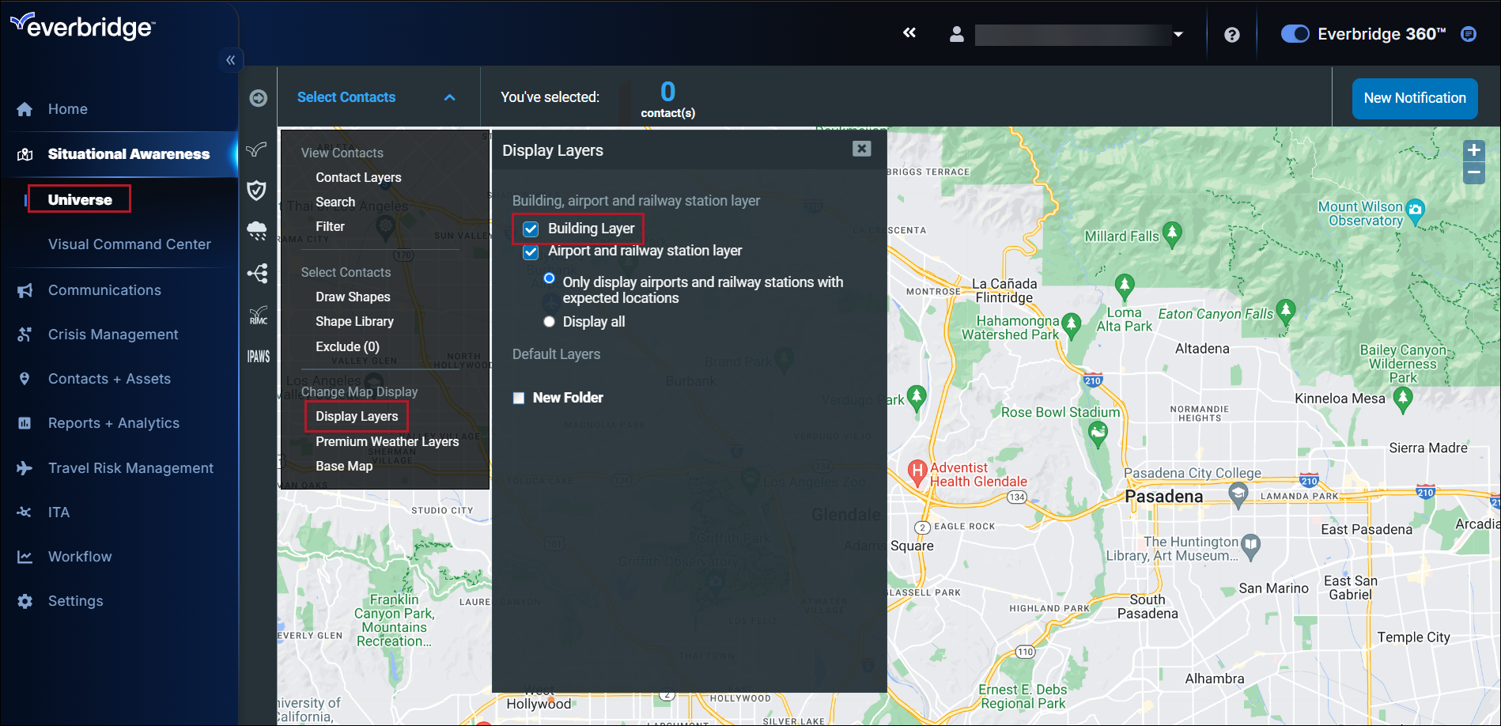Screen dimensions: 1501x726
Task: Collapse the Select Contacts dropdown
Action: tap(450, 97)
